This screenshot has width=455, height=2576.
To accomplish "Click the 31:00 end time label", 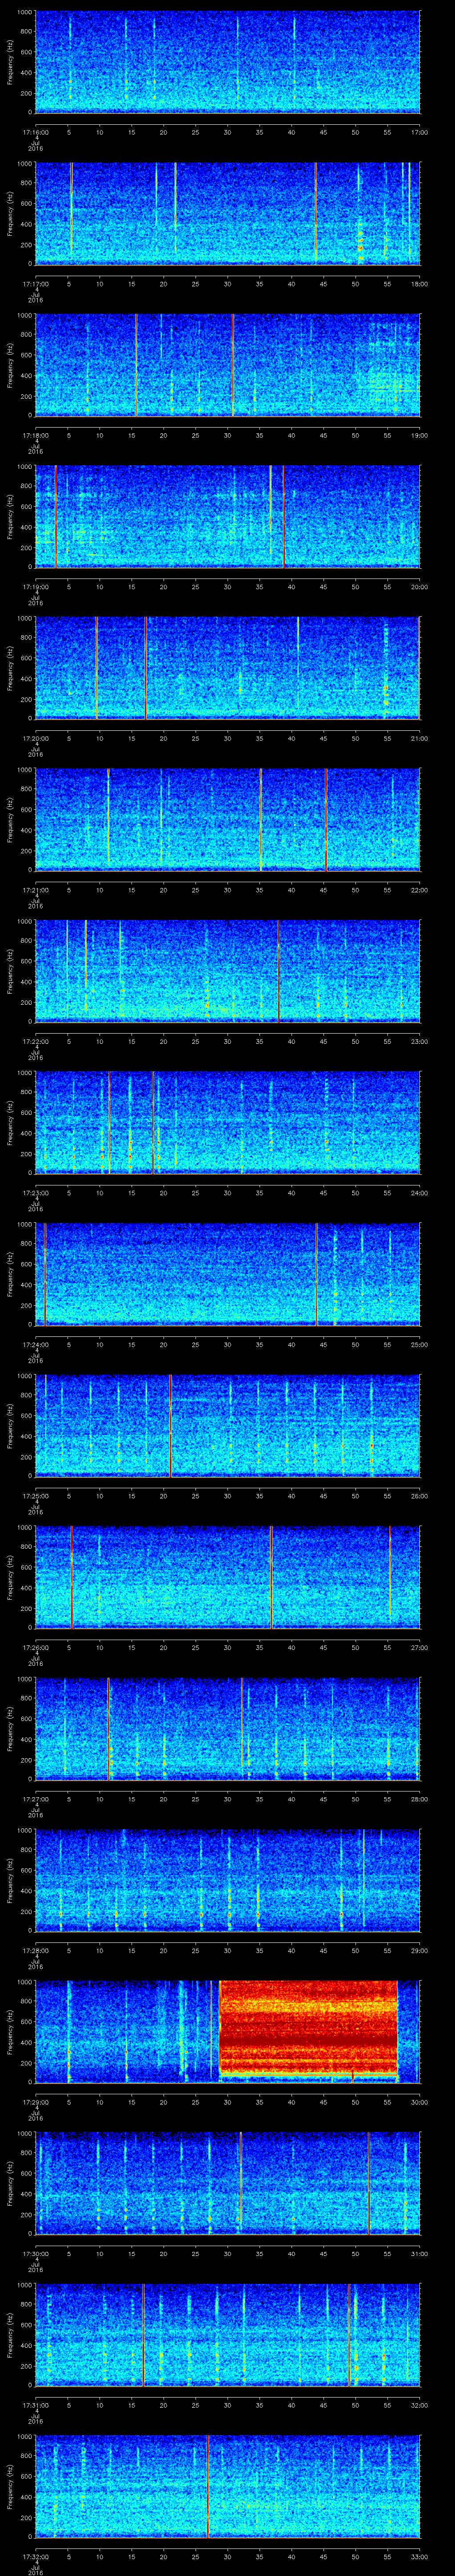I will (419, 2253).
